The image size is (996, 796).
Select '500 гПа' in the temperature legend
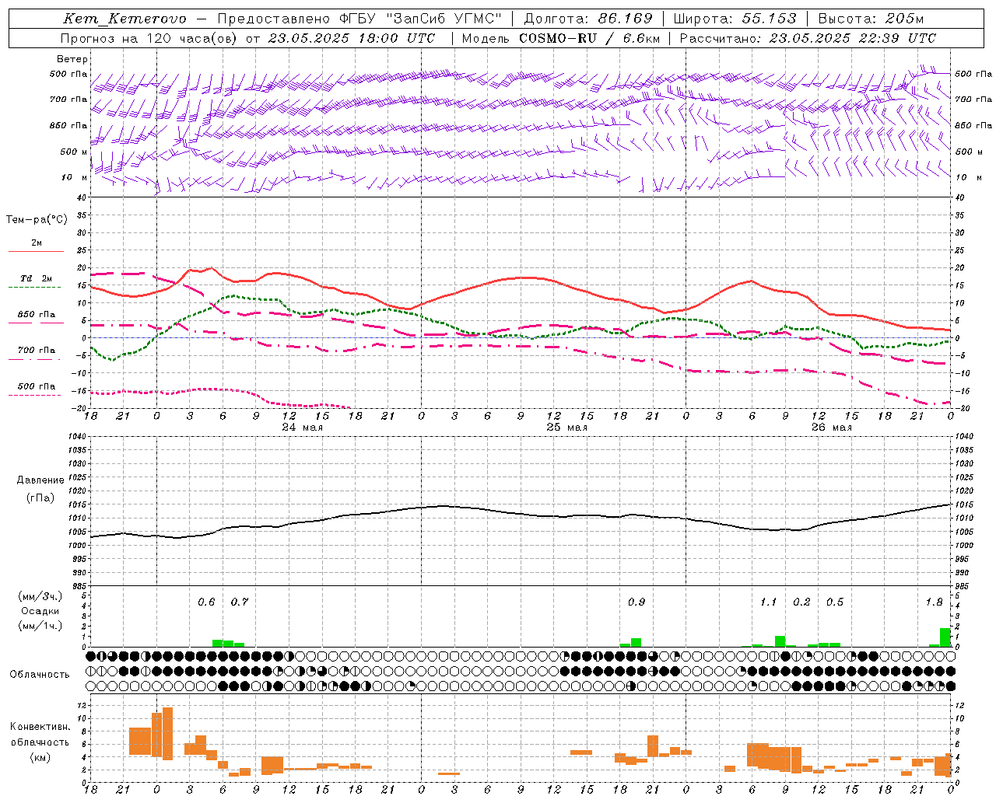pos(37,386)
